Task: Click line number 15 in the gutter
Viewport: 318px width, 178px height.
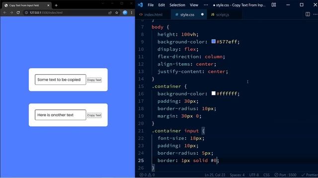Action: pos(141,87)
